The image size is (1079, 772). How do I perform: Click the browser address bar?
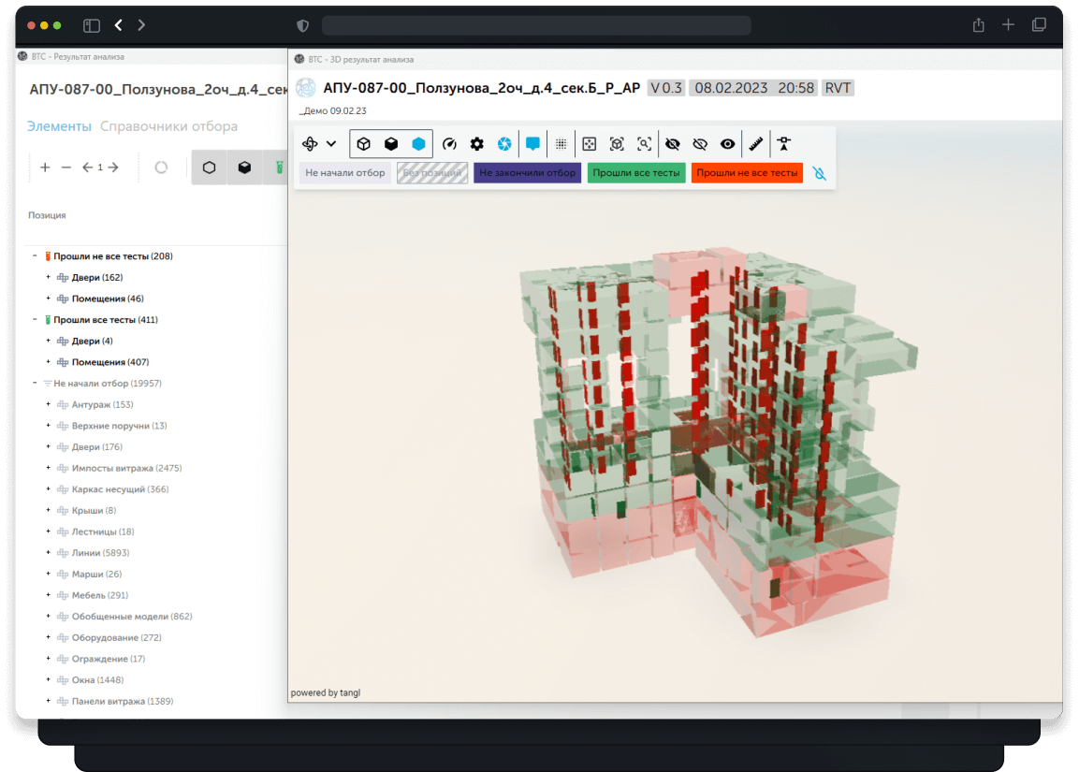536,25
